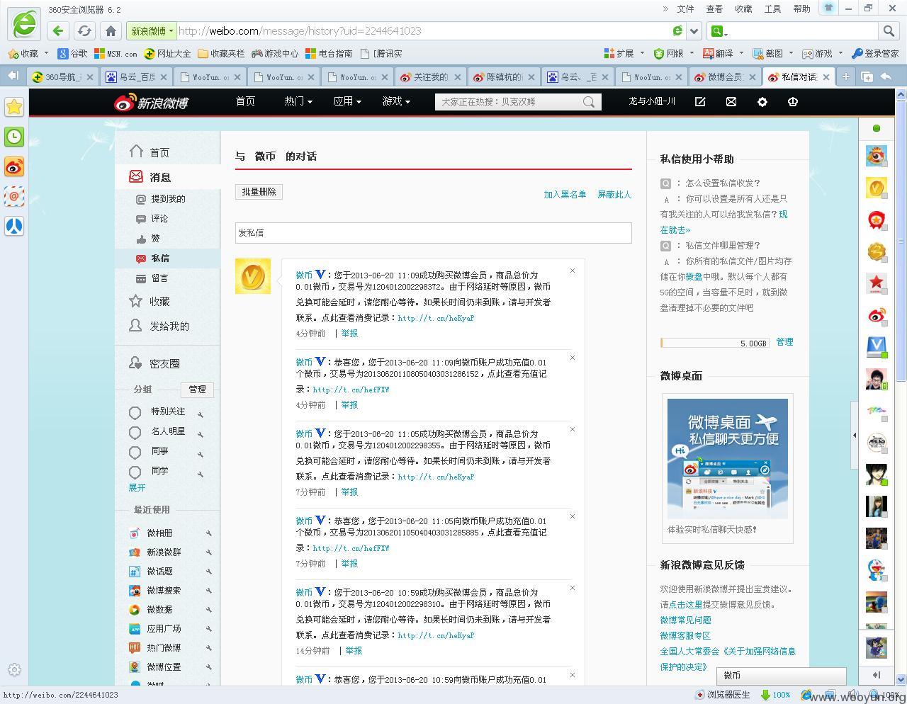The width and height of the screenshot is (907, 704).
Task: Click the 新浪微博 site label dropdown
Action: coord(152,31)
